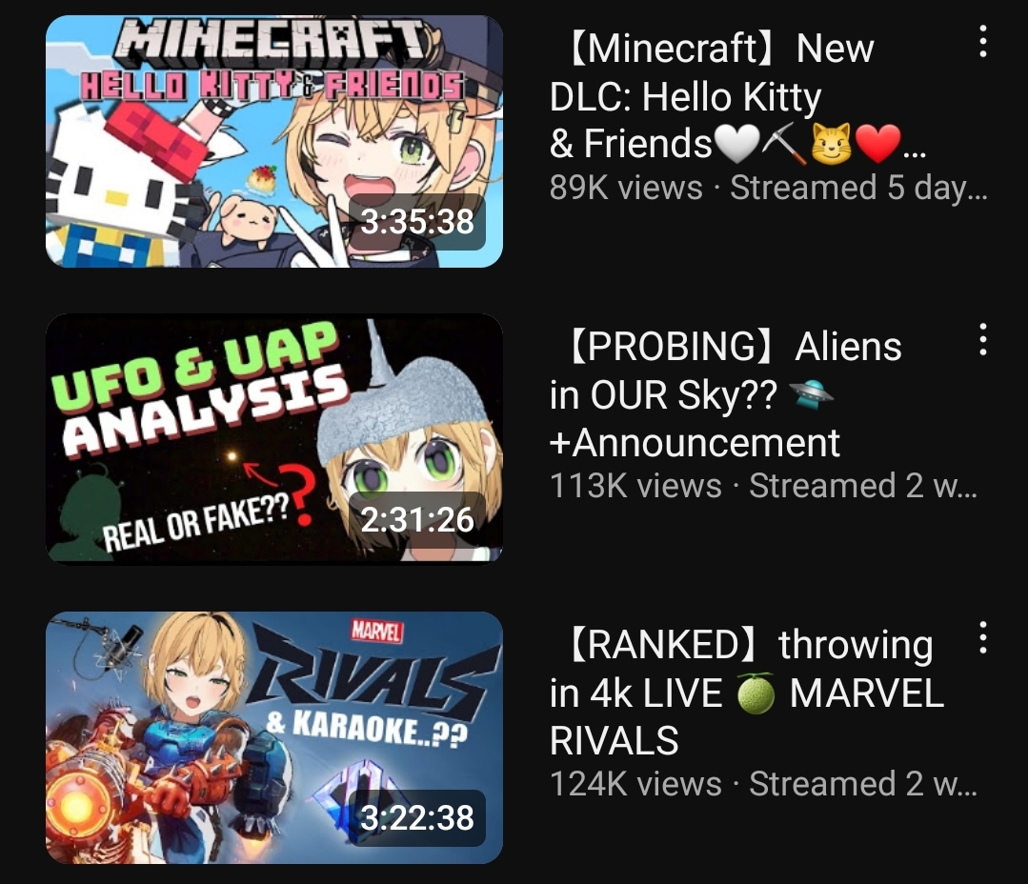
Task: Click the 3:22:38 duration badge
Action: (417, 818)
